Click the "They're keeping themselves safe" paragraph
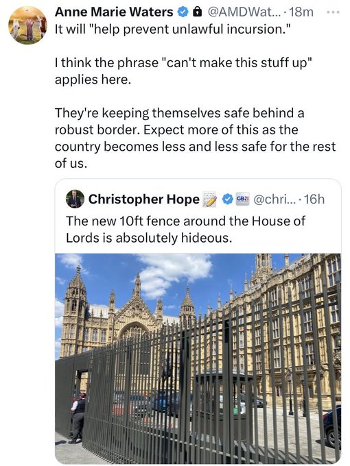The height and width of the screenshot is (466, 350). tap(195, 138)
